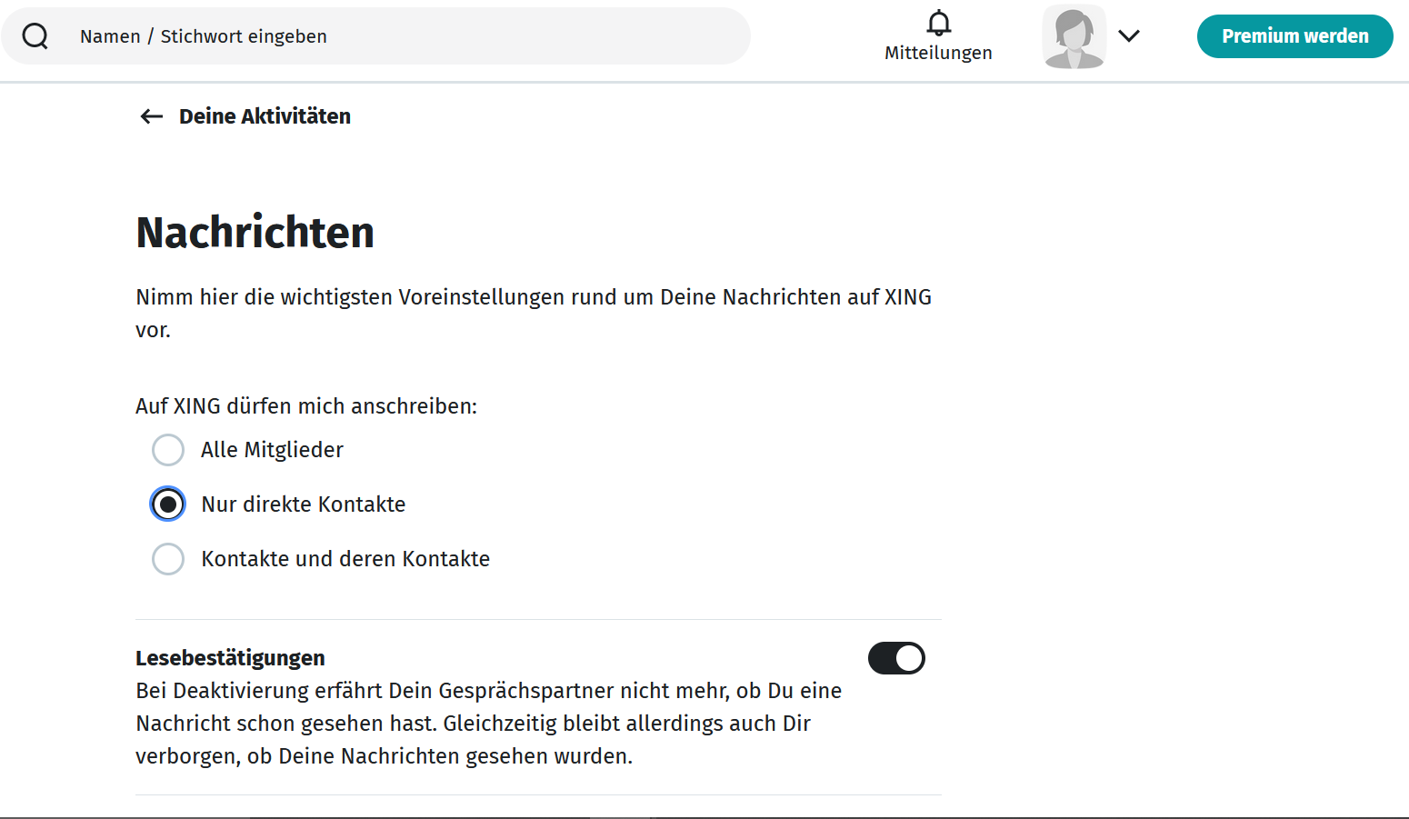Go back using the left arrow icon

tap(152, 116)
